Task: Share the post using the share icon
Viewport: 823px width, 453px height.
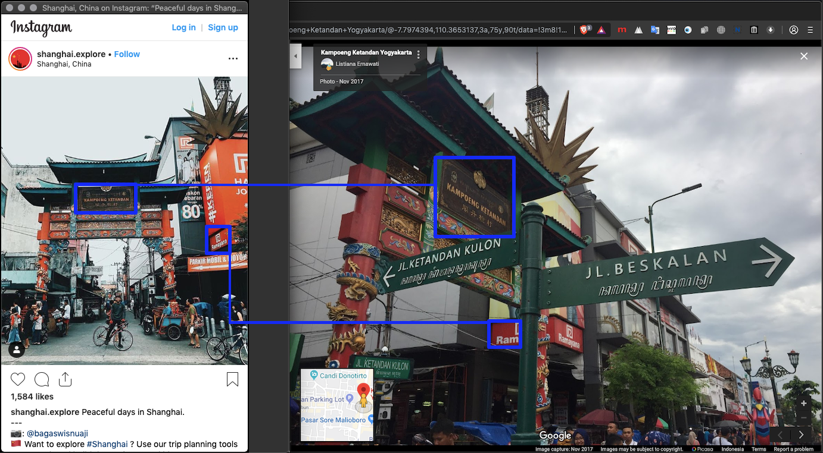Action: coord(65,379)
